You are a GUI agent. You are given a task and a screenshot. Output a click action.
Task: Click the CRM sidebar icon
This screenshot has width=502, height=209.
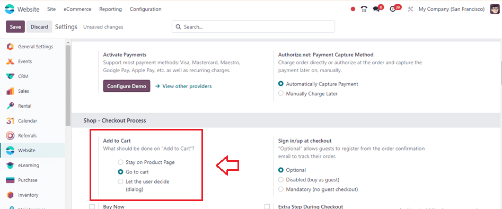pyautogui.click(x=10, y=76)
